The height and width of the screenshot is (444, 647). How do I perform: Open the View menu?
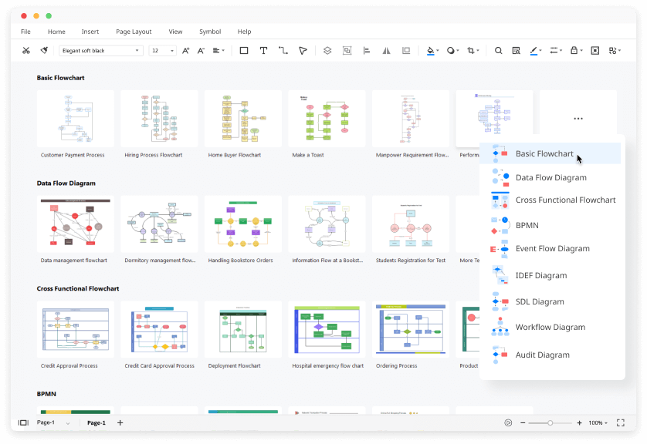175,32
